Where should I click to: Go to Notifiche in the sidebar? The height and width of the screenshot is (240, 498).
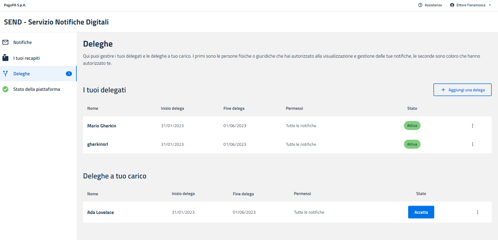pyautogui.click(x=23, y=42)
